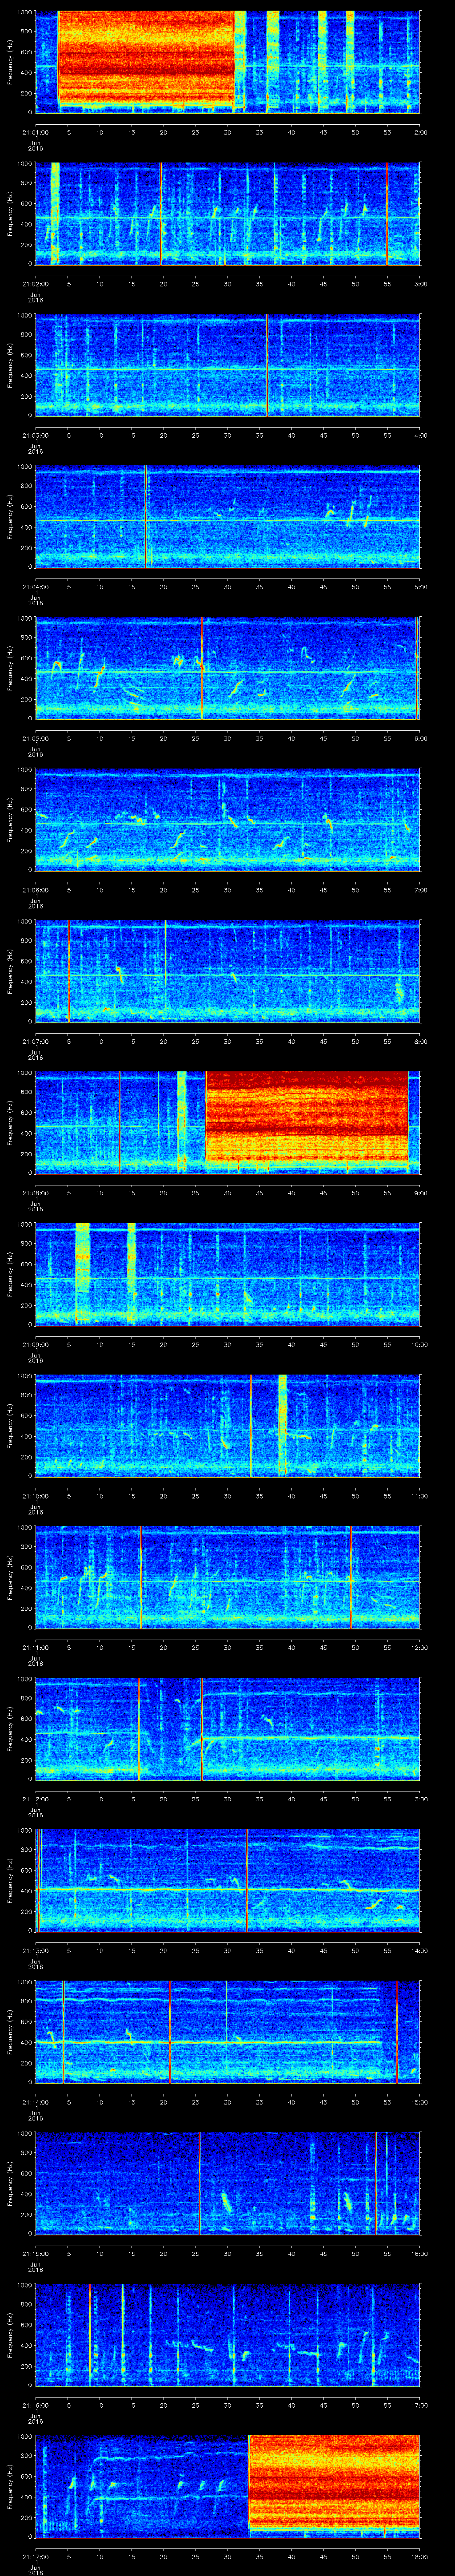The height and width of the screenshot is (2576, 455).
Task: Click the Jun 2016 date label under 21:09:00
Action: (35, 1358)
